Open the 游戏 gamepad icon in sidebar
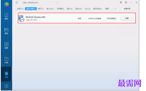The image size is (146, 91). pos(7,31)
